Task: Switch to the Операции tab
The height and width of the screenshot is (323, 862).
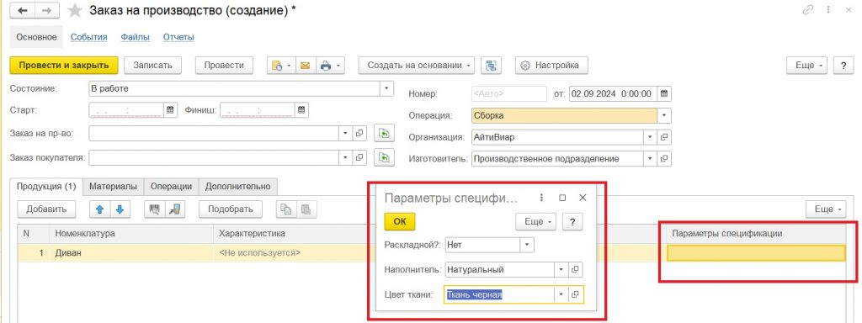Action: tap(171, 186)
